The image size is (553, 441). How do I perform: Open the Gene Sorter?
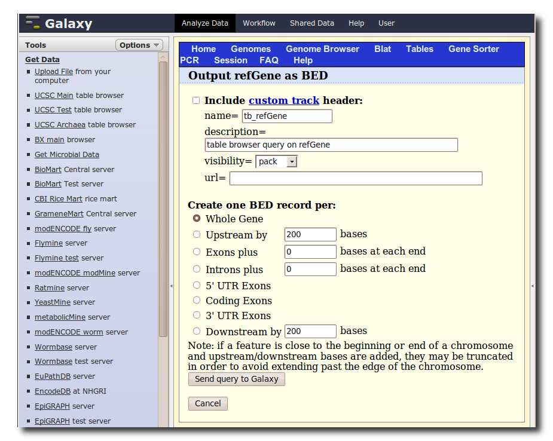point(473,49)
